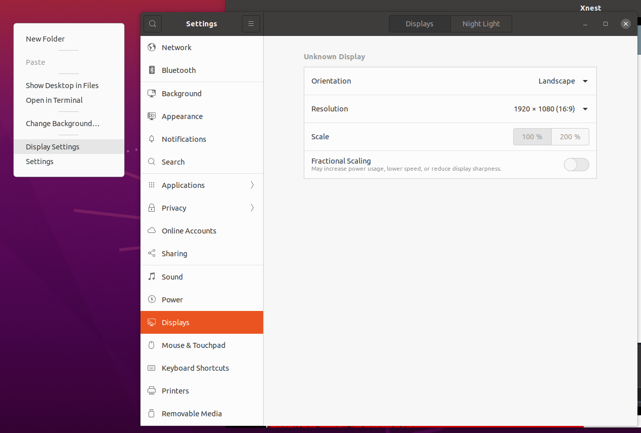Enable the Fractional Scaling switch
The image size is (641, 433).
(x=576, y=165)
